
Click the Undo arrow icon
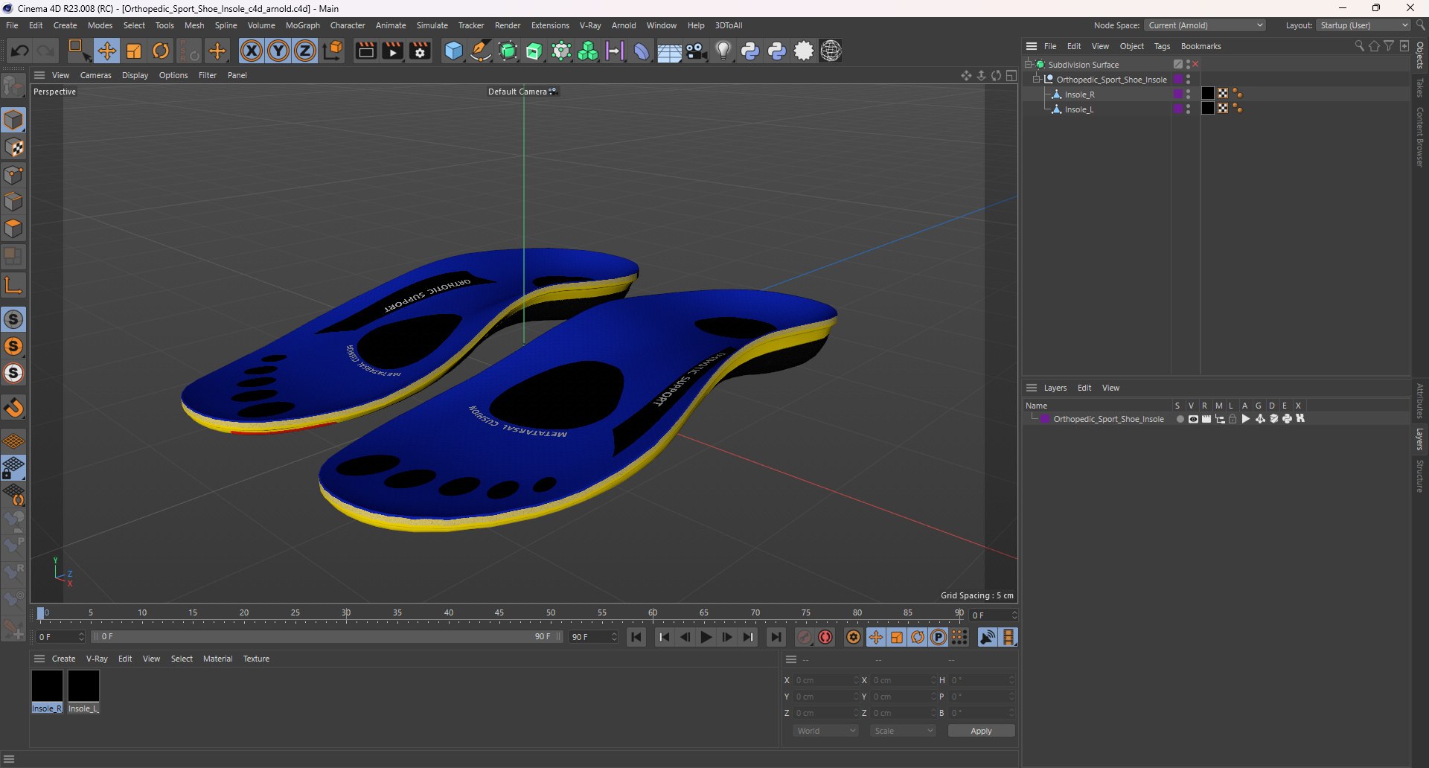[20, 51]
